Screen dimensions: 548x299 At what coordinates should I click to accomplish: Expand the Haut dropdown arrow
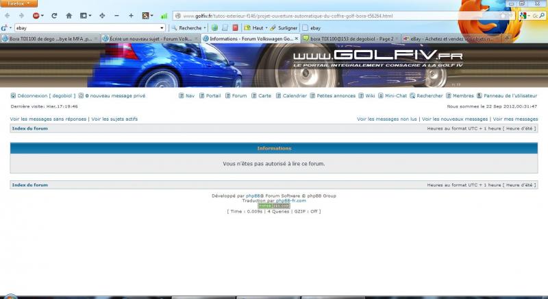[266, 28]
